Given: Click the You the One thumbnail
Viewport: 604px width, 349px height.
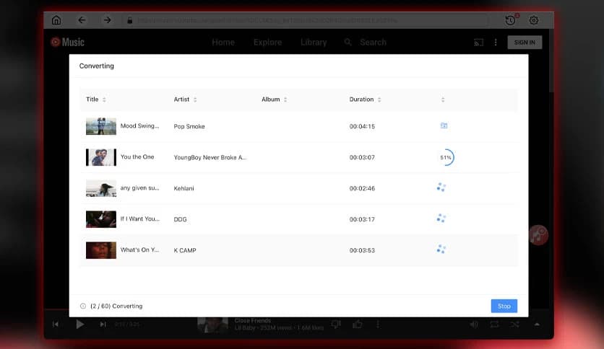Looking at the screenshot, I should point(101,157).
